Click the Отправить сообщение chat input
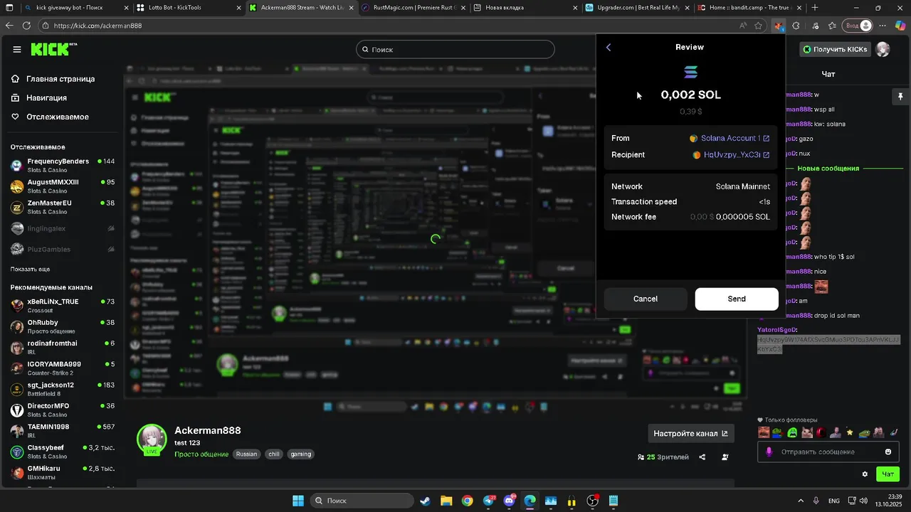The image size is (911, 512). [828, 452]
